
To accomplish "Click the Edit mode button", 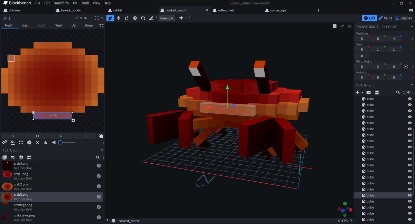I will click(x=369, y=18).
